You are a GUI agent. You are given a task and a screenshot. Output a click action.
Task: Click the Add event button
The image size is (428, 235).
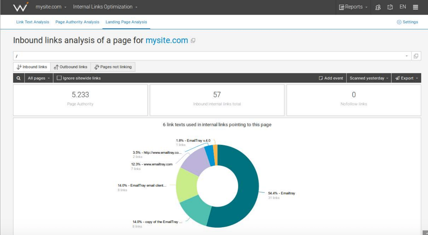331,78
